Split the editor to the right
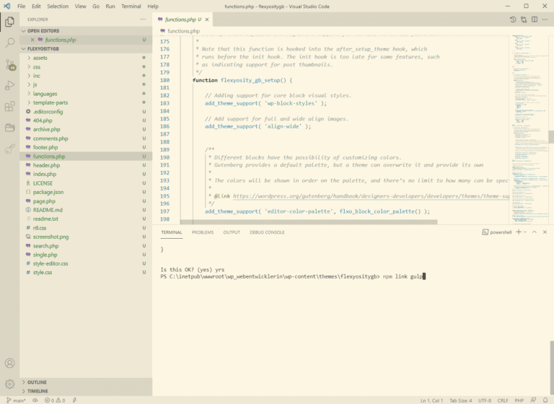Viewport: 554px width, 404px height. [535, 19]
